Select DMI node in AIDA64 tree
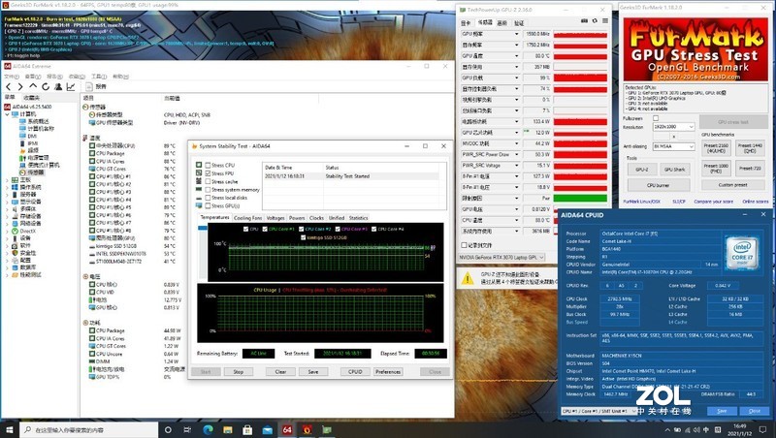This screenshot has width=776, height=438. tap(32, 136)
